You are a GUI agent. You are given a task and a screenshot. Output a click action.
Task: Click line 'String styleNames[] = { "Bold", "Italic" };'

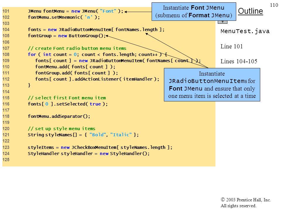(x=83, y=135)
